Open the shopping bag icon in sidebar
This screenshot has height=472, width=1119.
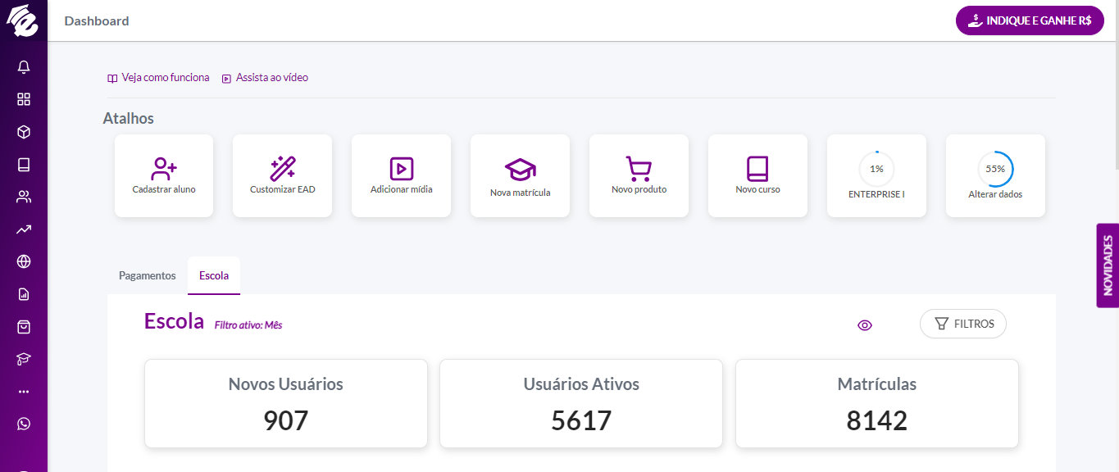pyautogui.click(x=24, y=327)
